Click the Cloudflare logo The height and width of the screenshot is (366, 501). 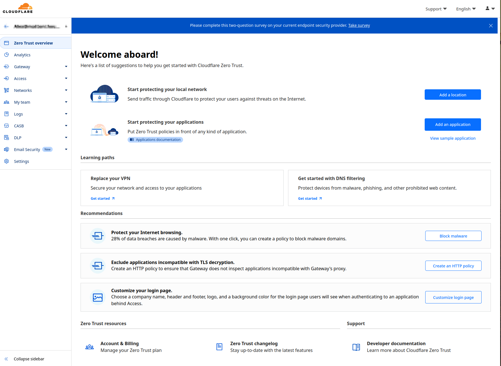point(18,8)
